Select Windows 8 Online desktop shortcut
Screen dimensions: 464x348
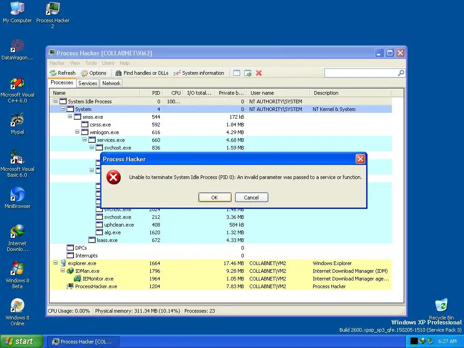click(x=17, y=313)
